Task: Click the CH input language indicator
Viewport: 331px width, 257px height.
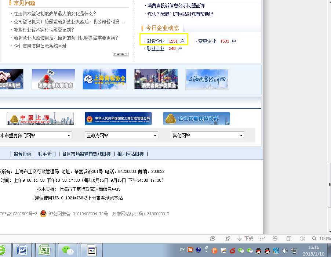Action: (x=182, y=250)
